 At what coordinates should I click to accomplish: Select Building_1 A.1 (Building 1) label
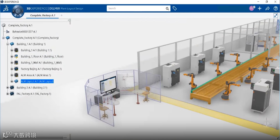[x=31, y=44]
